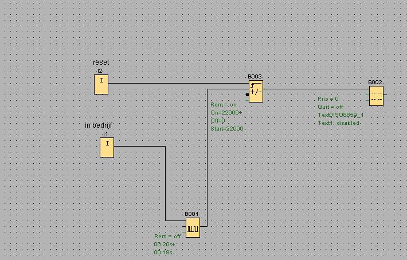The height and width of the screenshot is (260, 407).
Task: Select the I1 input block
Action: pos(106,148)
